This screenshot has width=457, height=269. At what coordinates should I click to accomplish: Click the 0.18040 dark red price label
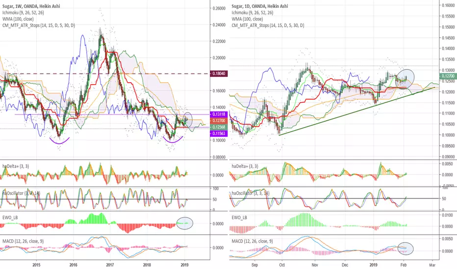(x=219, y=74)
